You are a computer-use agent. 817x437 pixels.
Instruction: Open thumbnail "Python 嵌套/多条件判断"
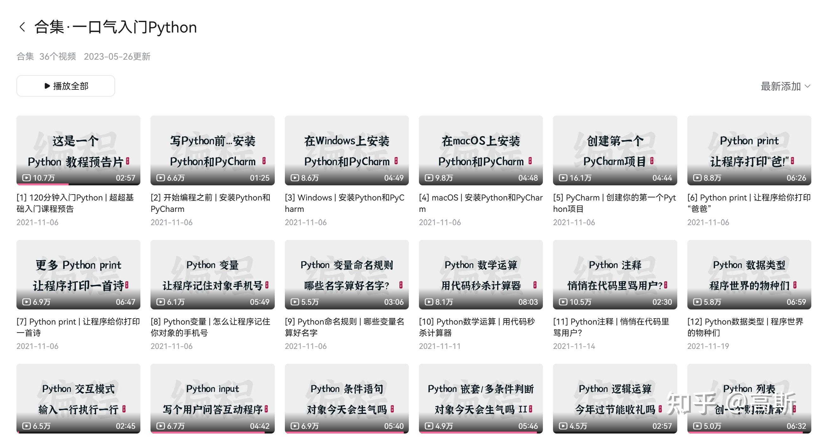pos(481,398)
